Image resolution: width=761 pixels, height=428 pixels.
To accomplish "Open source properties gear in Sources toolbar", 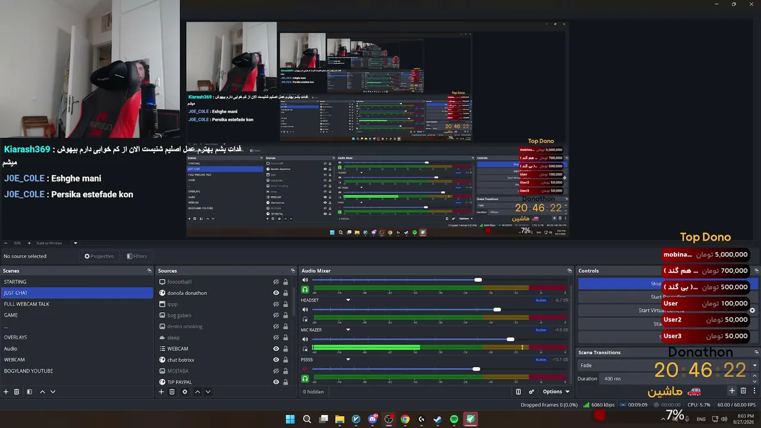I will (x=185, y=392).
